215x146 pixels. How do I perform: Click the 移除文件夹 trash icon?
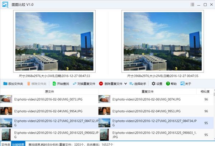click(x=29, y=84)
